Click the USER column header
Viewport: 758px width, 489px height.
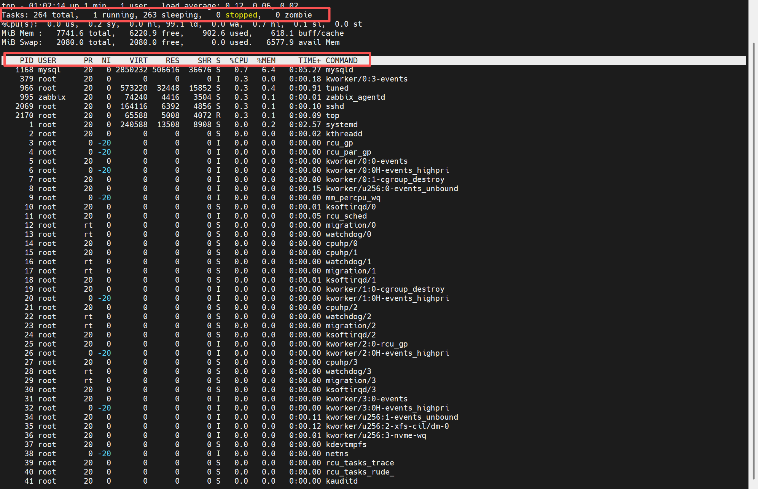click(47, 61)
